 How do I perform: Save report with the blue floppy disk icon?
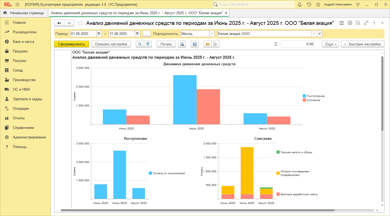click(x=194, y=44)
